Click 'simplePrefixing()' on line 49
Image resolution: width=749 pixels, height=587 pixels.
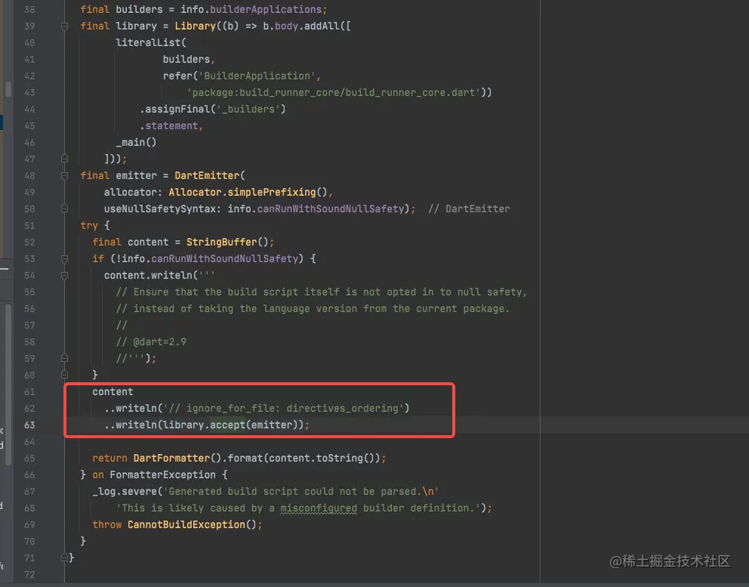click(277, 192)
